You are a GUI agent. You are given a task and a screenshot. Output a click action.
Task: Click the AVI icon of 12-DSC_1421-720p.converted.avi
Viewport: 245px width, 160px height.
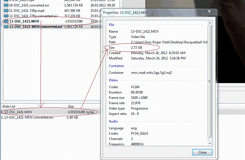pos(6,16)
